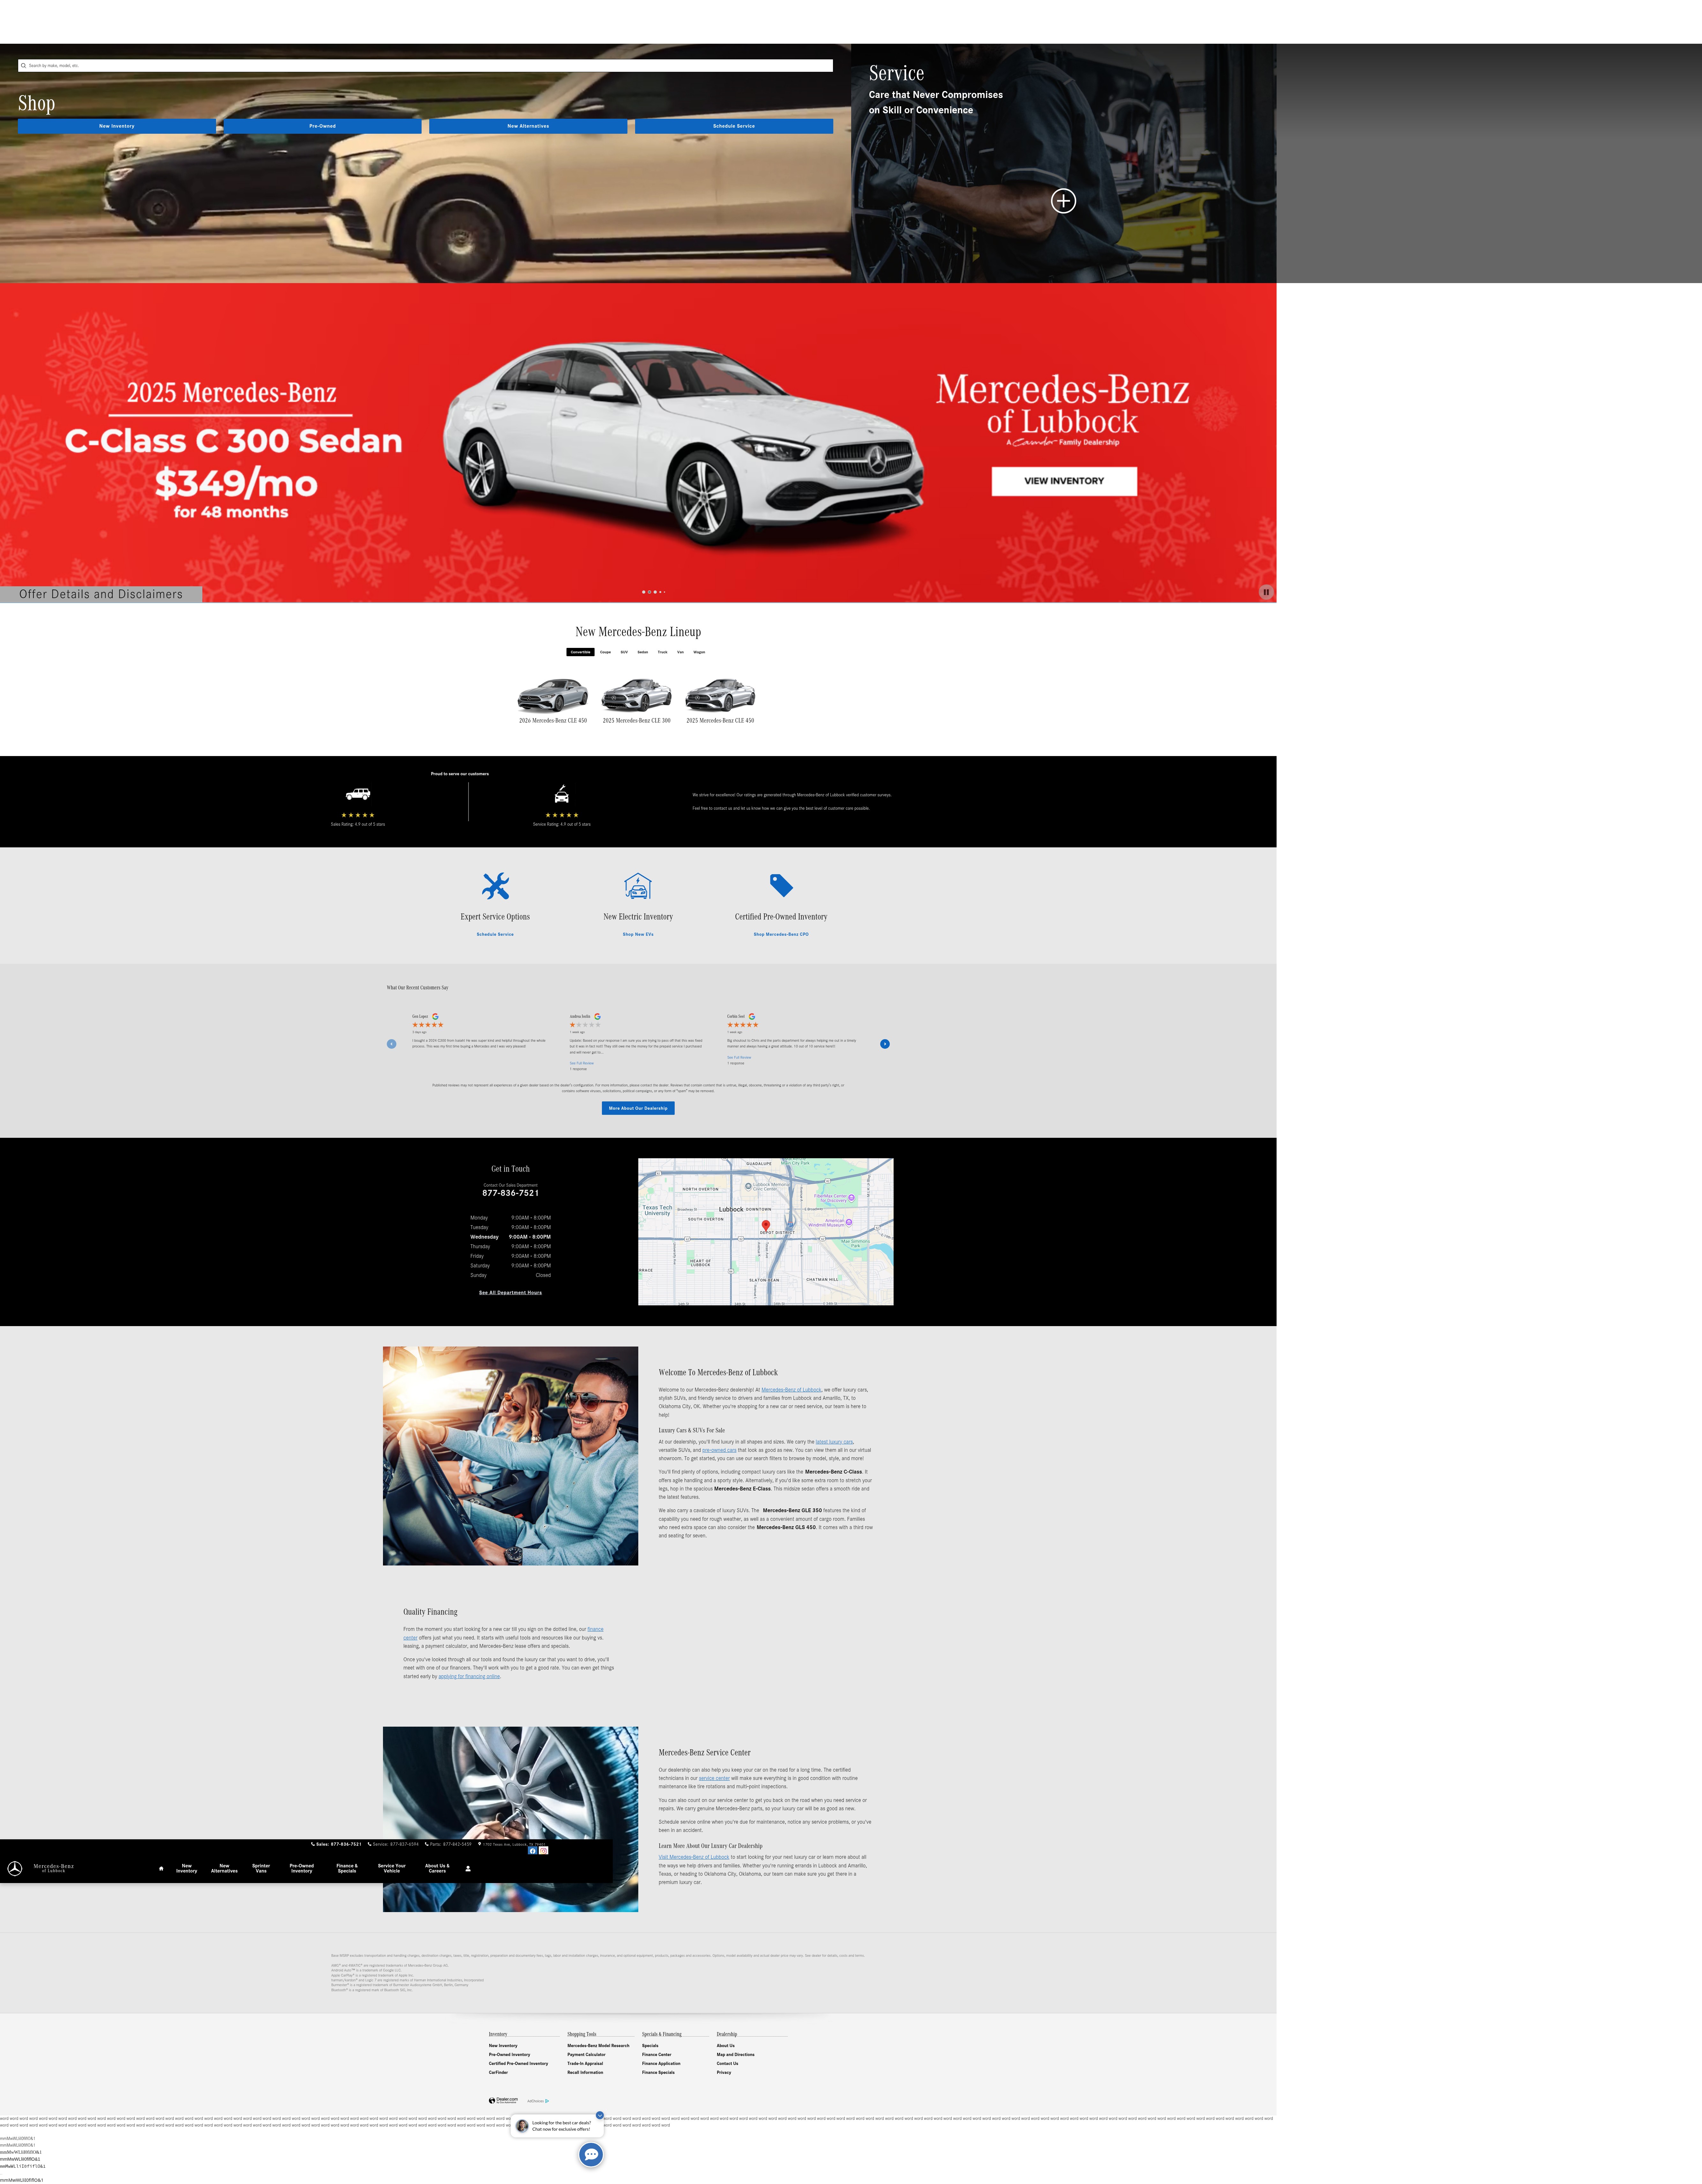Click the blue Schedule Service button

(734, 126)
